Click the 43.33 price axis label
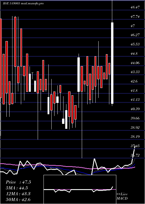 pos(135,72)
